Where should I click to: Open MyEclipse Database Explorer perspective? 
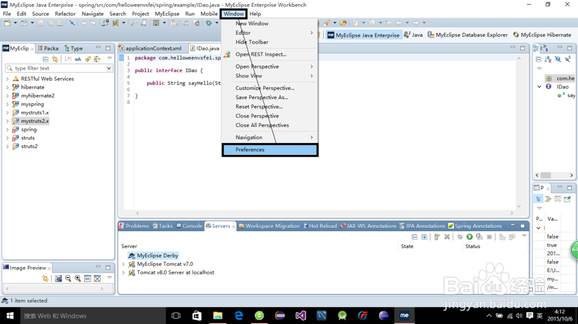pos(468,35)
